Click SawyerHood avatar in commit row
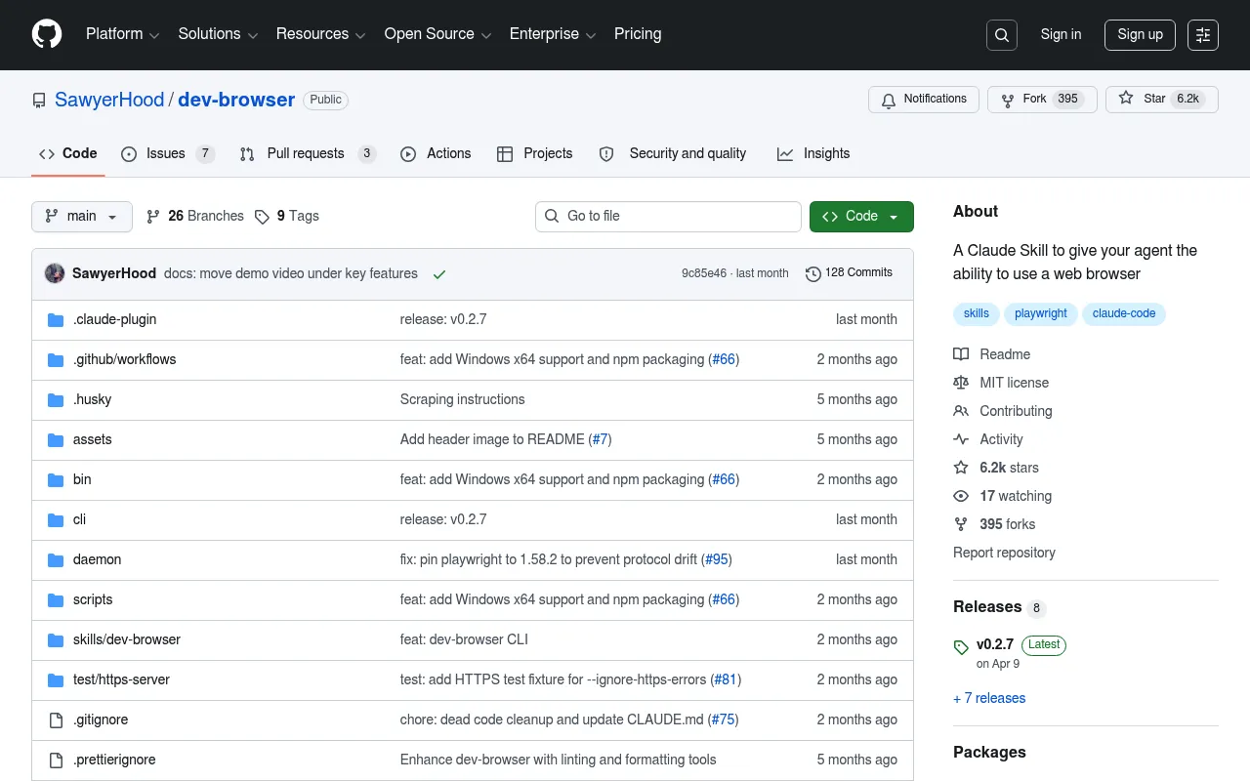 pos(55,273)
